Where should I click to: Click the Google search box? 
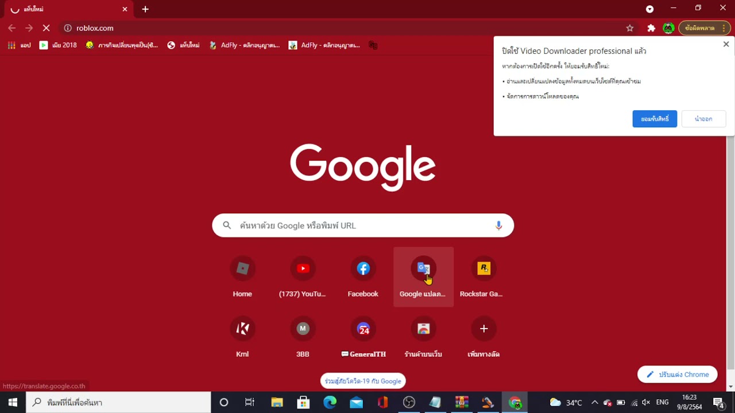pyautogui.click(x=363, y=225)
